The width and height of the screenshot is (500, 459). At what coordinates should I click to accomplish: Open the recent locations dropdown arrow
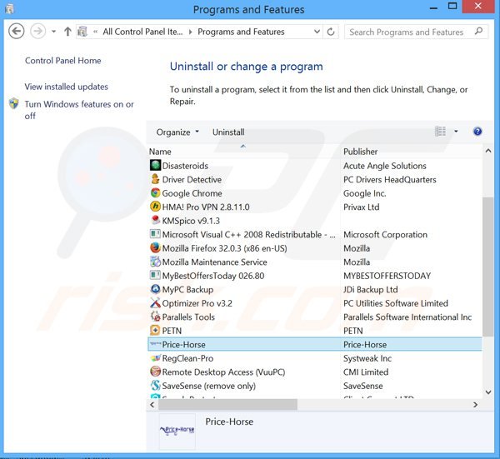point(54,32)
